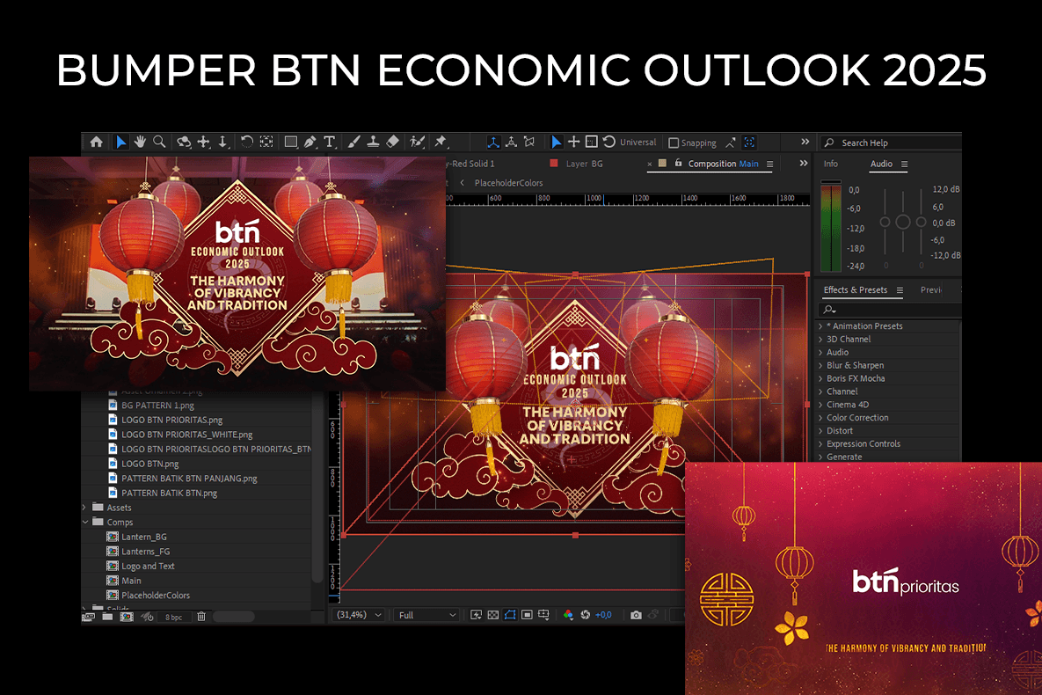Select the Selection arrow tool
1042x695 pixels.
pos(120,142)
